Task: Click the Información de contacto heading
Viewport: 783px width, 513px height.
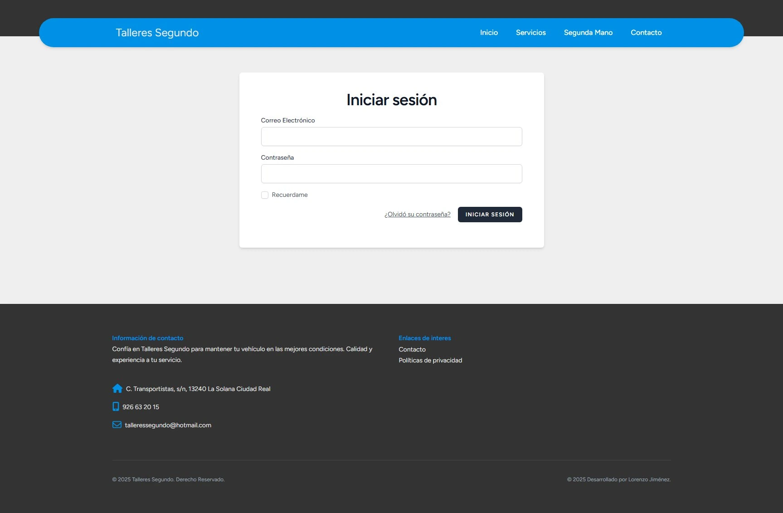Action: (x=148, y=338)
